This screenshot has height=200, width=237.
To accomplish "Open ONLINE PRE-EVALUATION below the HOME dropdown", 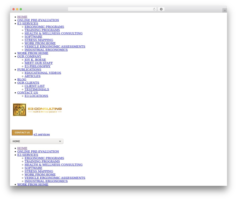I will (x=38, y=152).
